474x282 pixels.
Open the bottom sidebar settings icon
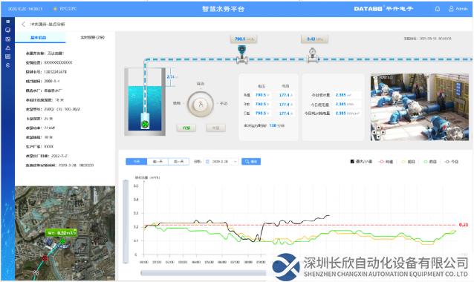pos(8,65)
